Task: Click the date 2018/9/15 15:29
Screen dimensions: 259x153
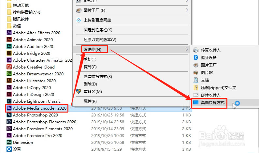Action: tap(107, 149)
